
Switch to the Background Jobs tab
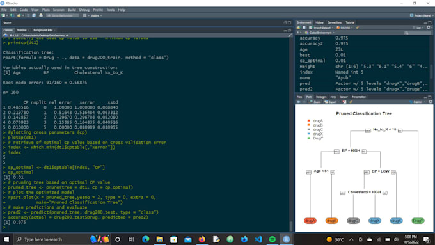tap(43, 30)
